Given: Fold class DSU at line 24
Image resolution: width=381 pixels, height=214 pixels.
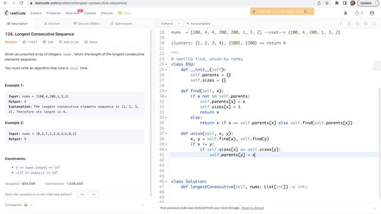Looking at the screenshot, I should pos(166,64).
